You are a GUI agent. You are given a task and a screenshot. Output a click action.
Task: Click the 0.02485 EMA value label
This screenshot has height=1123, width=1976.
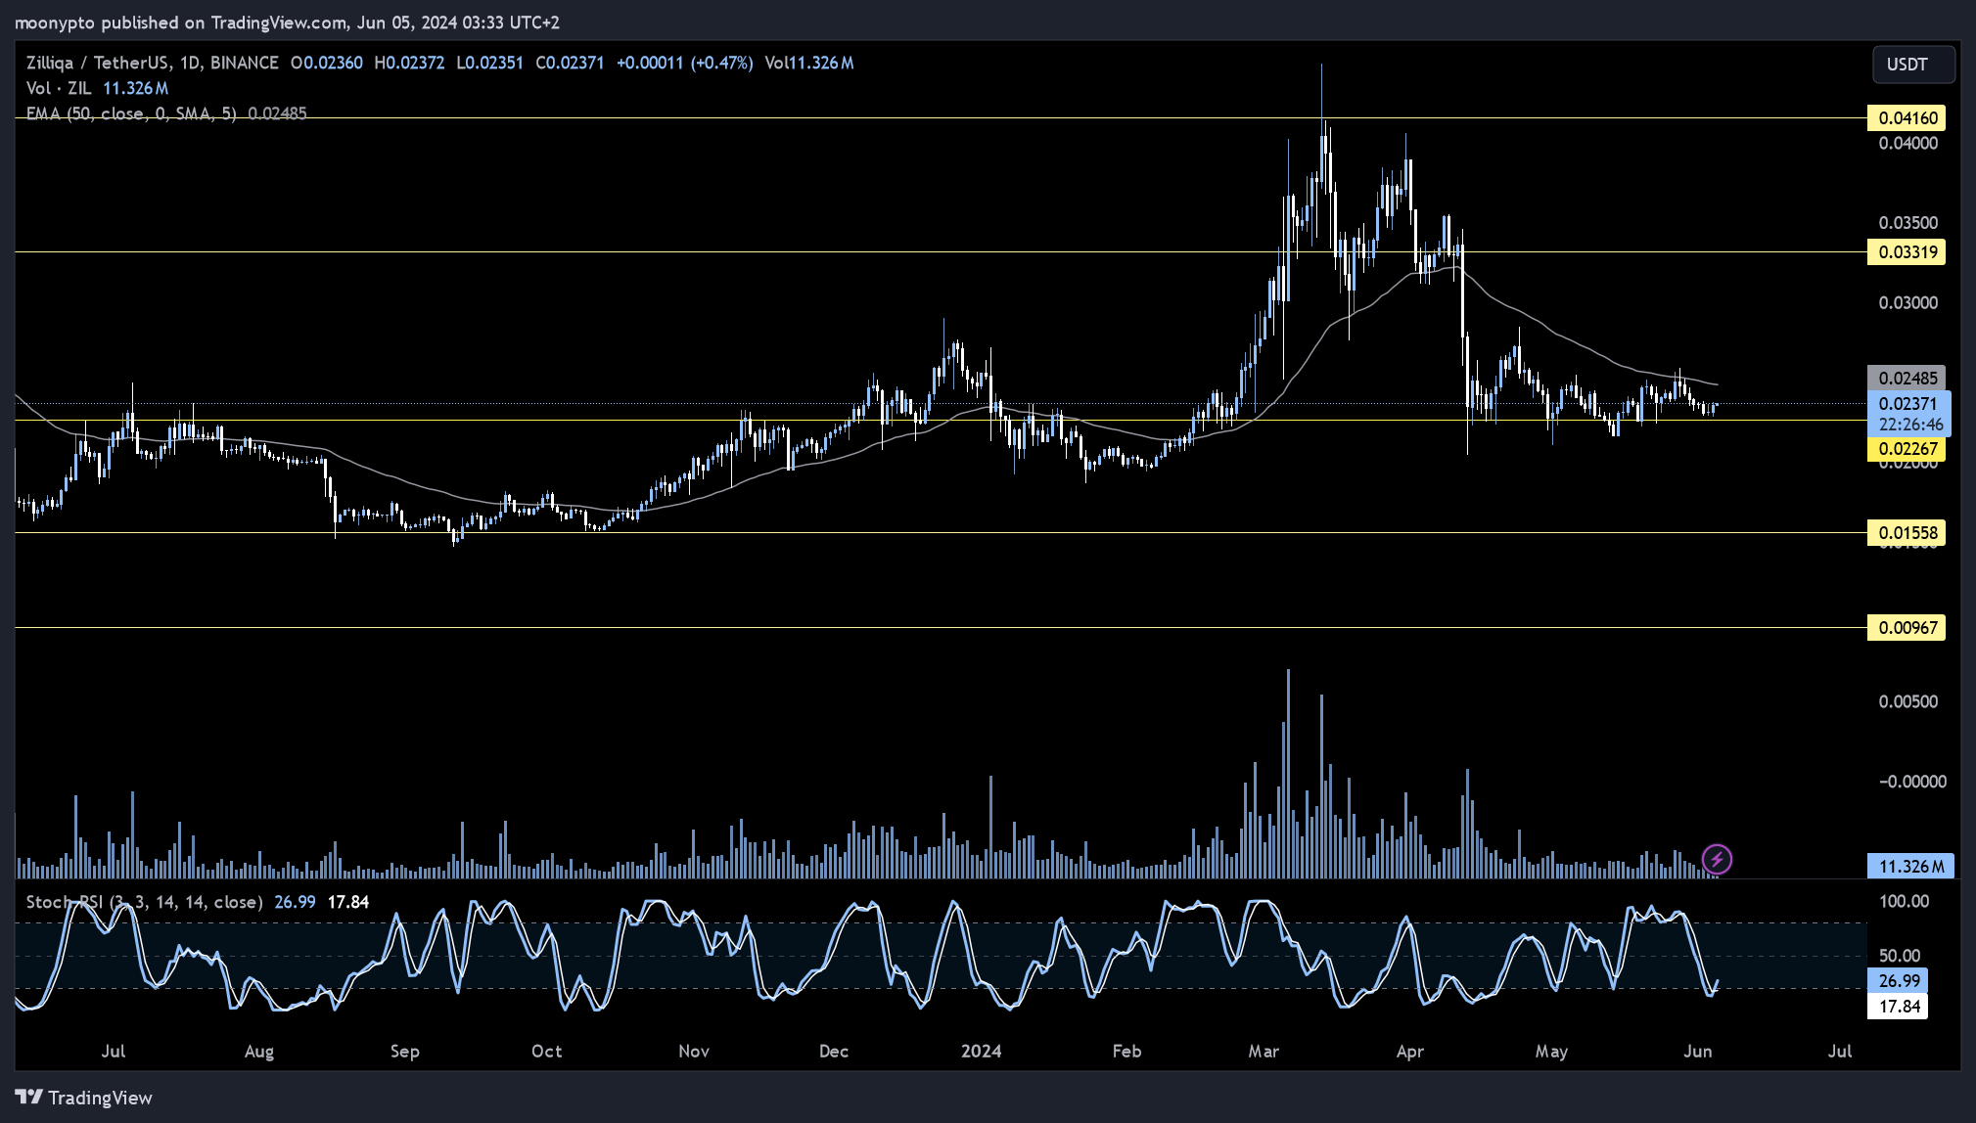coord(1907,379)
